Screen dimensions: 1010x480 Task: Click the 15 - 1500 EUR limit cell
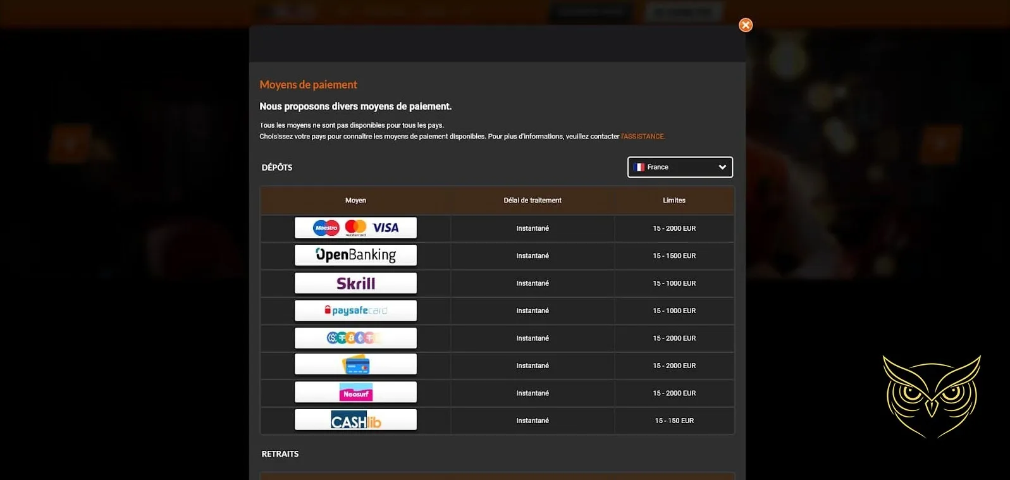tap(674, 256)
